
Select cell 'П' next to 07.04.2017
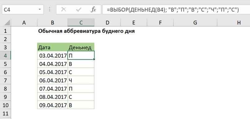tap(81, 89)
